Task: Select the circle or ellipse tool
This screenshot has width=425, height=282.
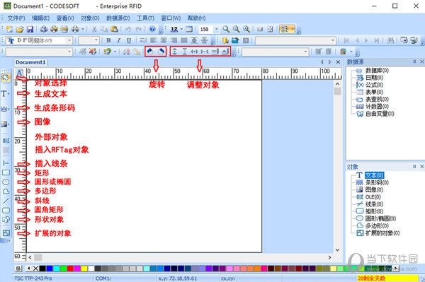Action: (x=6, y=182)
